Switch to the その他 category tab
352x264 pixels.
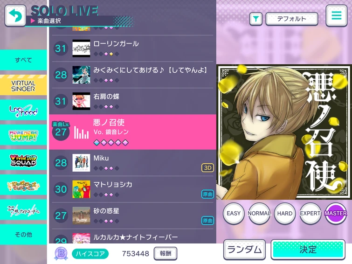(23, 235)
